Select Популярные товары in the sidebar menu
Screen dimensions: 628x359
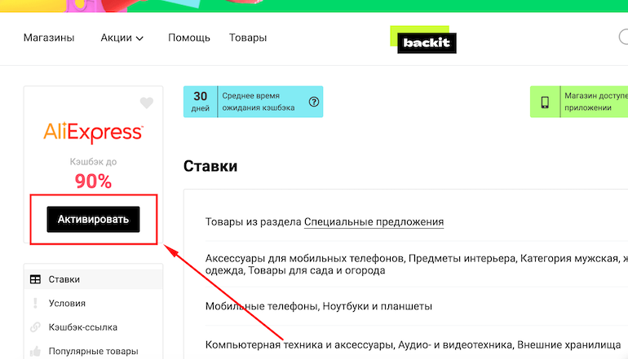pyautogui.click(x=93, y=351)
